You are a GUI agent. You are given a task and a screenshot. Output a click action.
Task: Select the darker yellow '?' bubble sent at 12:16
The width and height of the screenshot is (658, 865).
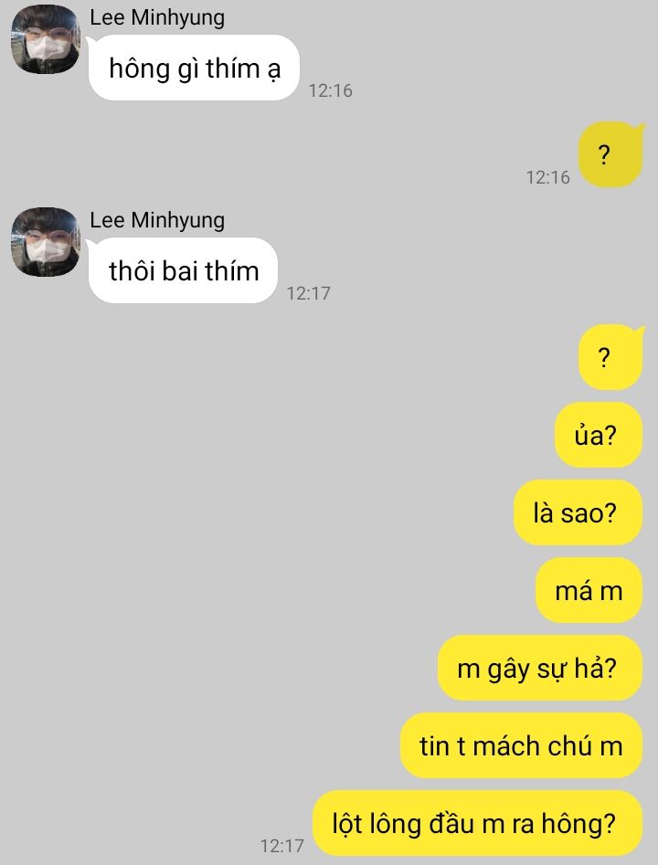point(610,155)
